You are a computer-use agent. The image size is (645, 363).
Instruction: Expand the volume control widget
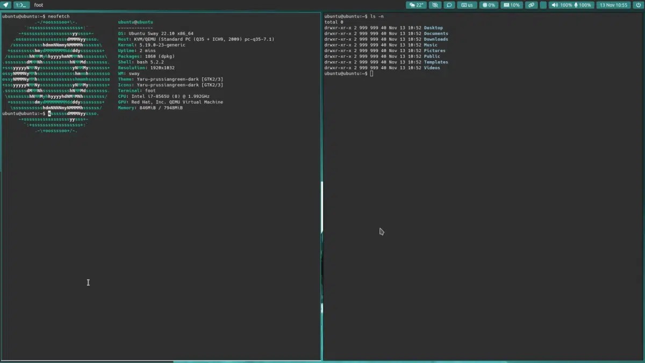pyautogui.click(x=564, y=5)
